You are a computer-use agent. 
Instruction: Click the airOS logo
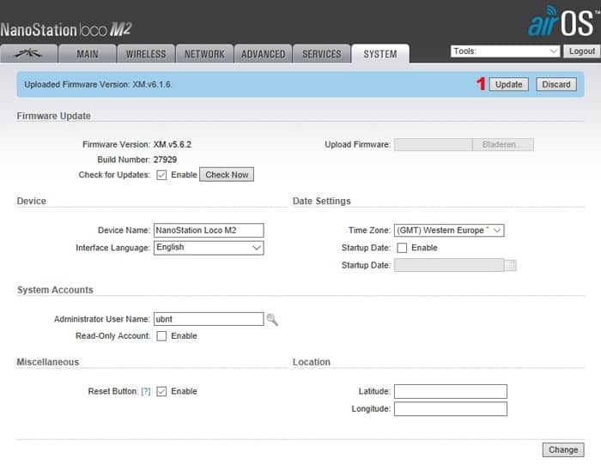563,21
